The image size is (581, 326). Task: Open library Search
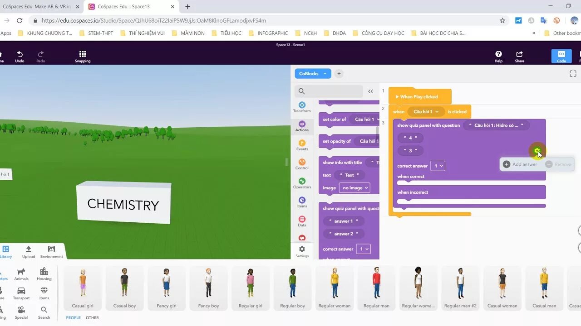coord(44,312)
